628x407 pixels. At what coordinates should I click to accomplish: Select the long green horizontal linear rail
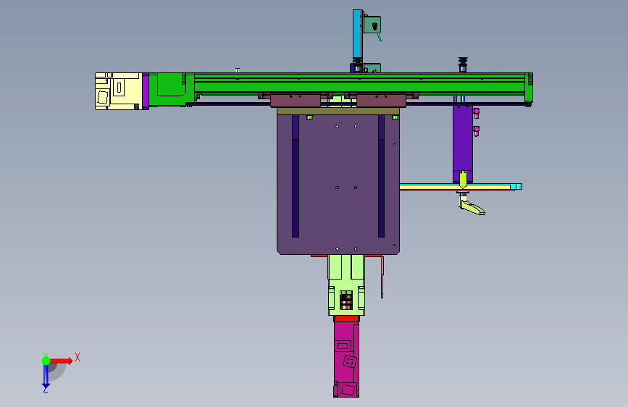(359, 84)
